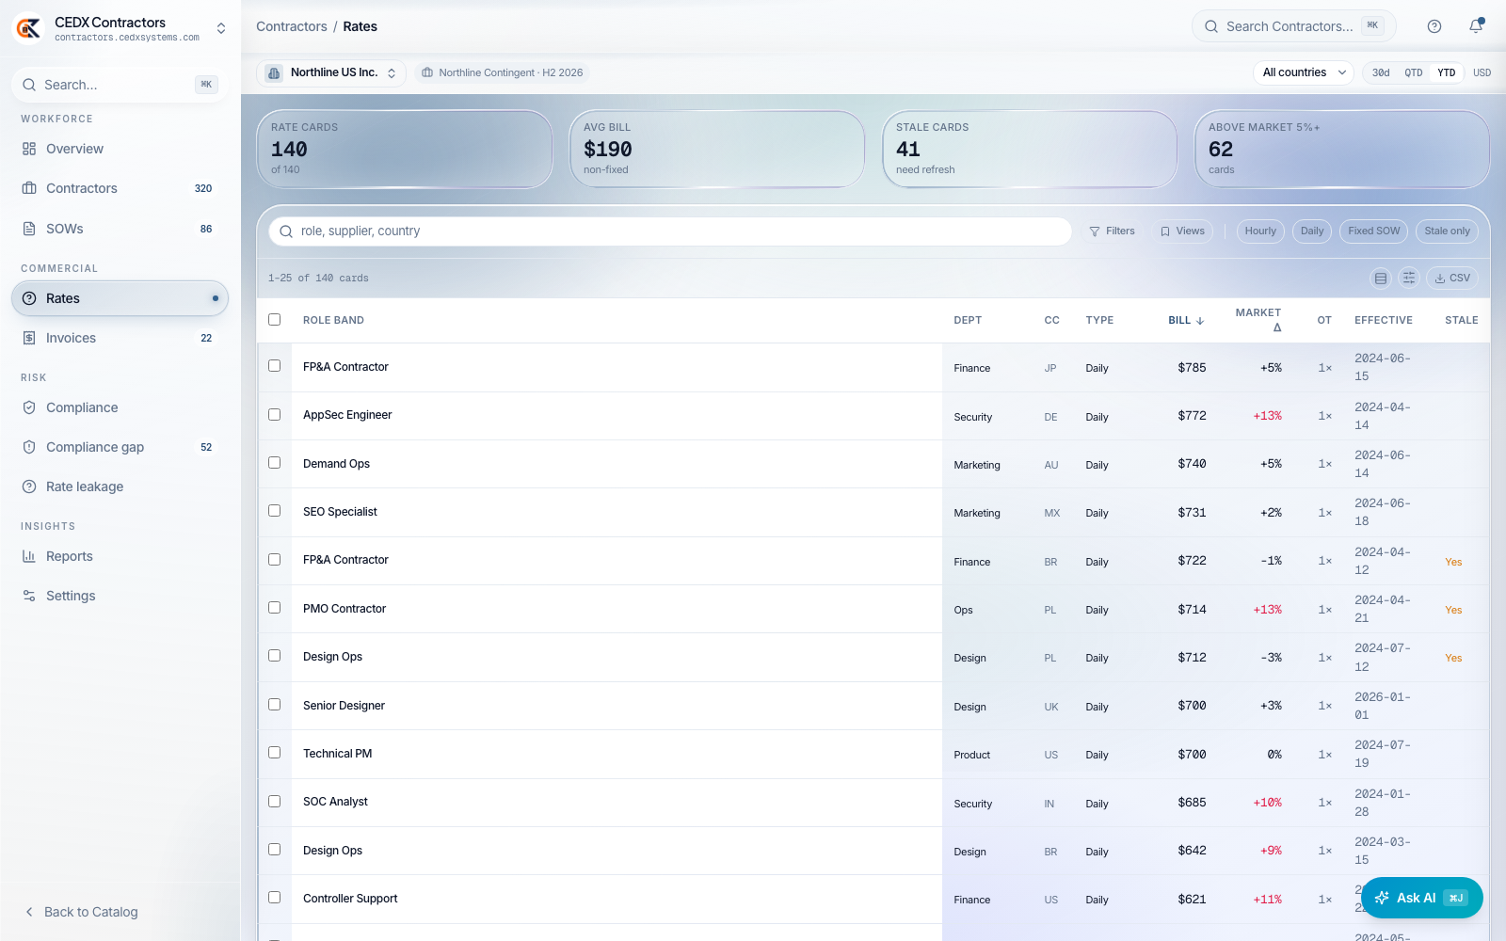Image resolution: width=1506 pixels, height=941 pixels.
Task: Open the Ask AI assistant
Action: click(x=1421, y=898)
